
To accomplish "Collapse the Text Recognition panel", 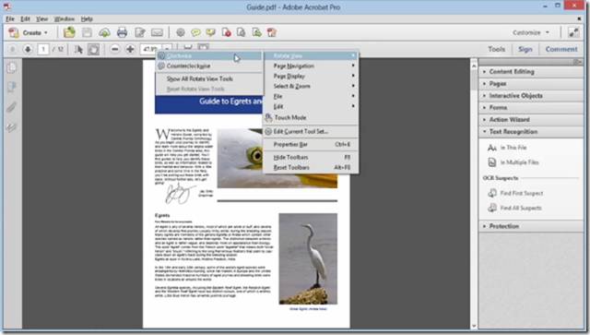I will pyautogui.click(x=531, y=132).
